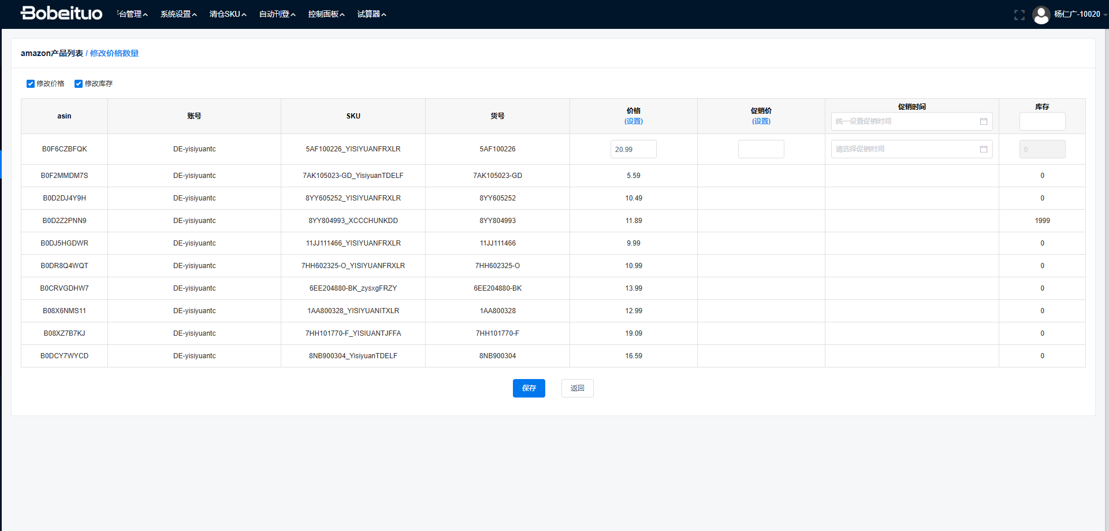Expand the 清仓SKU menu
Viewport: 1109px width, 531px height.
(x=228, y=14)
